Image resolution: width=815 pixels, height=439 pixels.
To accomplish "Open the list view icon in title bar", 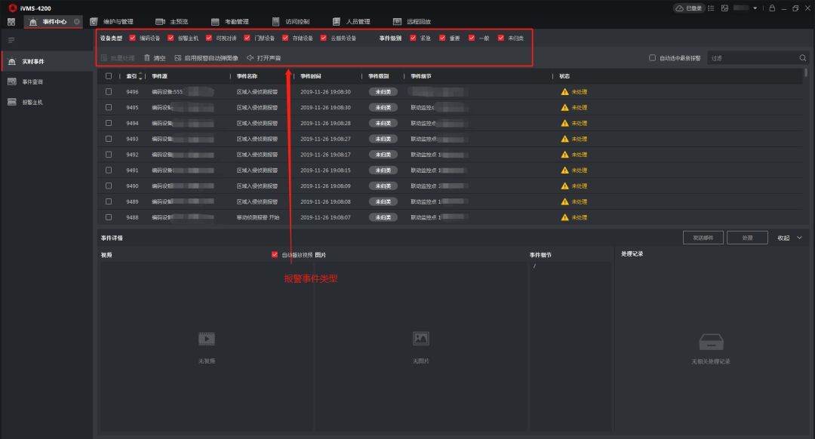I will point(711,8).
